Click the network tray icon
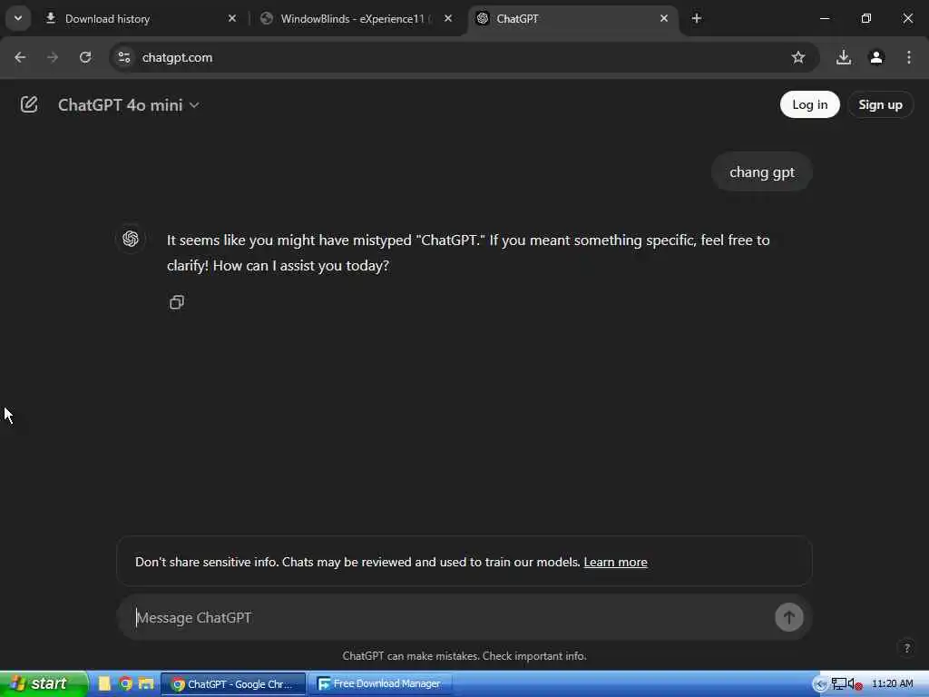929x697 pixels. (837, 684)
